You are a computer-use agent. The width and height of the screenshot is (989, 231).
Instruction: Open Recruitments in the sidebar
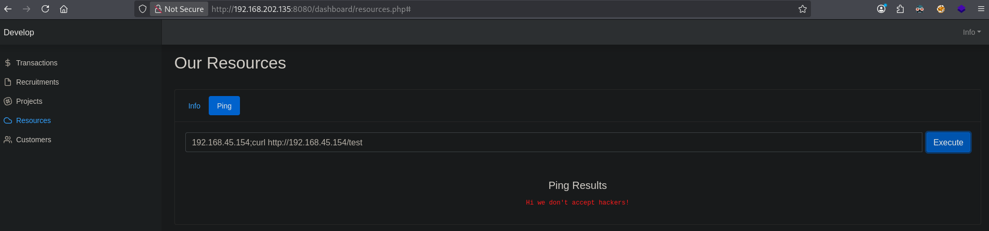tap(37, 82)
